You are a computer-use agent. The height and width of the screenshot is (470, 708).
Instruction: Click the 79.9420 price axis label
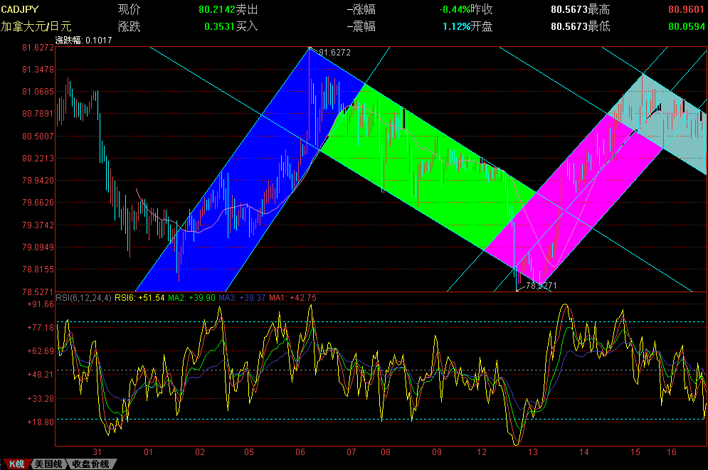coord(38,181)
